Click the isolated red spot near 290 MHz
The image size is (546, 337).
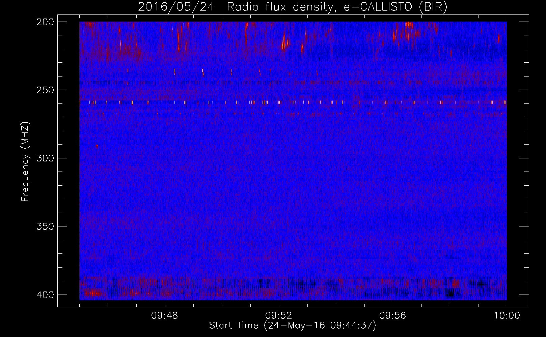tap(97, 146)
